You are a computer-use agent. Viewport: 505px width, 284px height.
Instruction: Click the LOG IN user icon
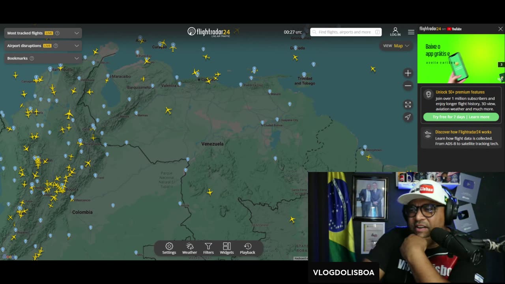[395, 32]
